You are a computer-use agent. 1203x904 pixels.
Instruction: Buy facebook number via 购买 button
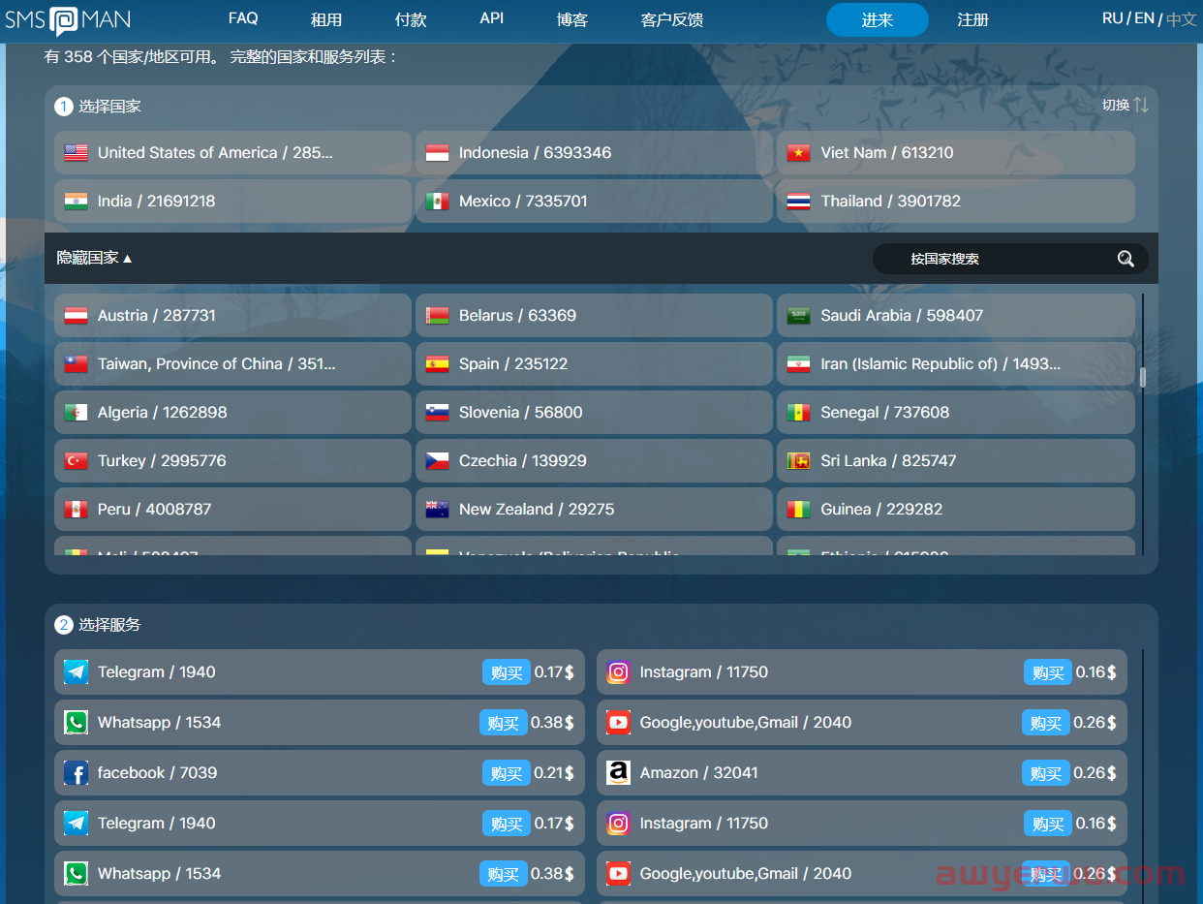coord(507,773)
